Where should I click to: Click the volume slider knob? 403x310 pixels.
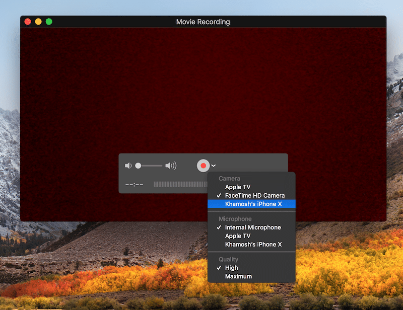click(138, 166)
